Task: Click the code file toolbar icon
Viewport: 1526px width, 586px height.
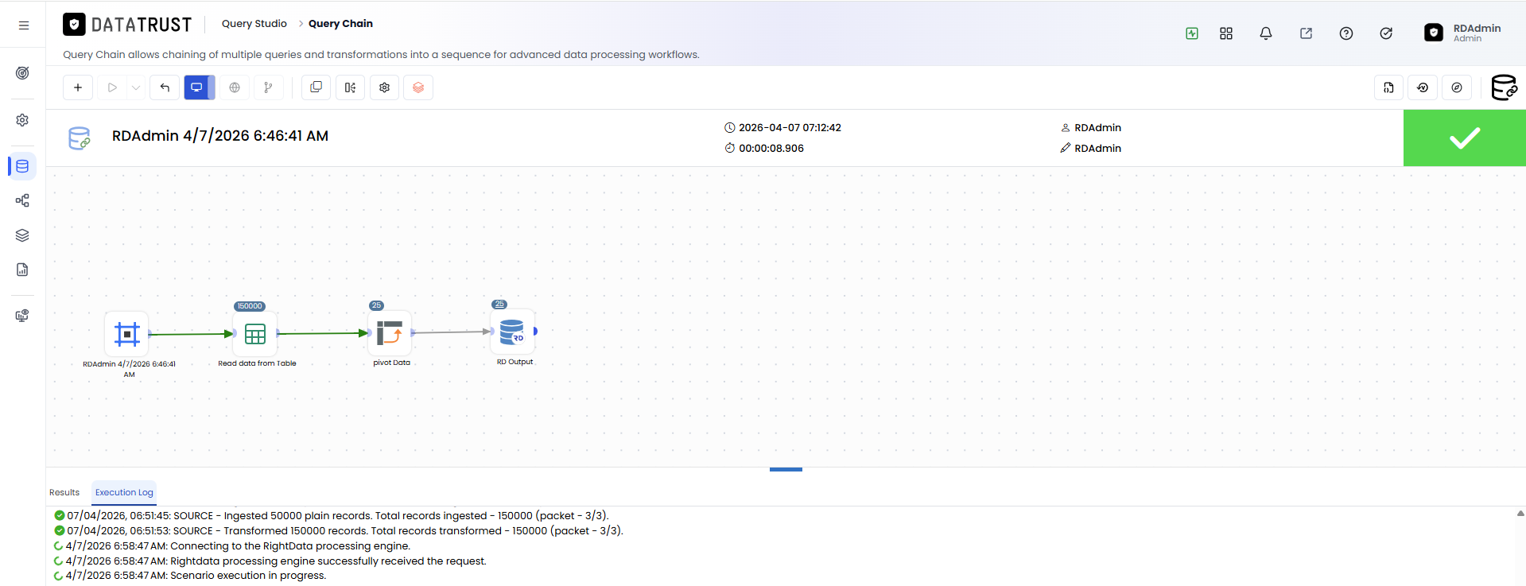Action: (1388, 87)
